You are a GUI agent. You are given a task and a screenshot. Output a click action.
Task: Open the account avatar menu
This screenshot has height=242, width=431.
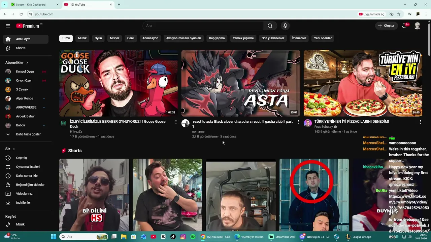(417, 26)
